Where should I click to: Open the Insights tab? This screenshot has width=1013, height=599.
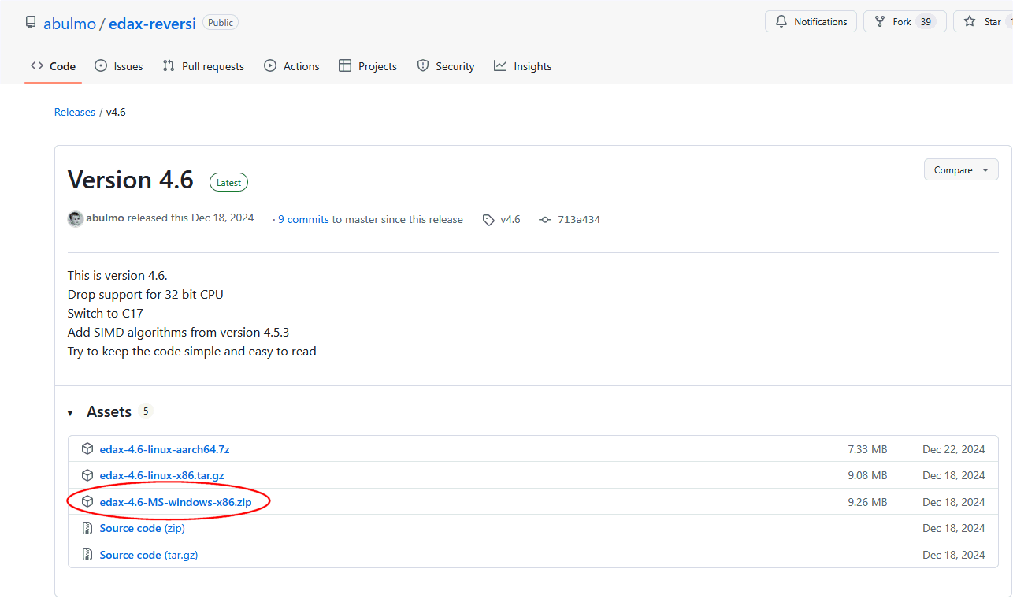[x=522, y=66]
